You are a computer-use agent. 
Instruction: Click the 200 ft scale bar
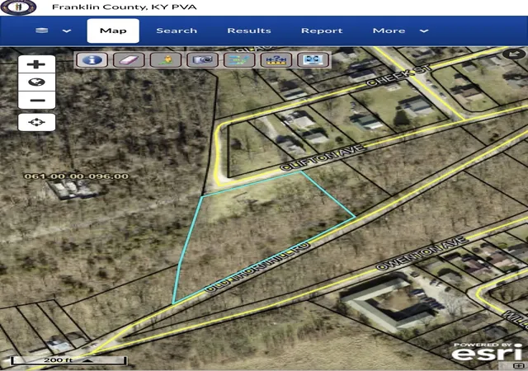coord(69,360)
